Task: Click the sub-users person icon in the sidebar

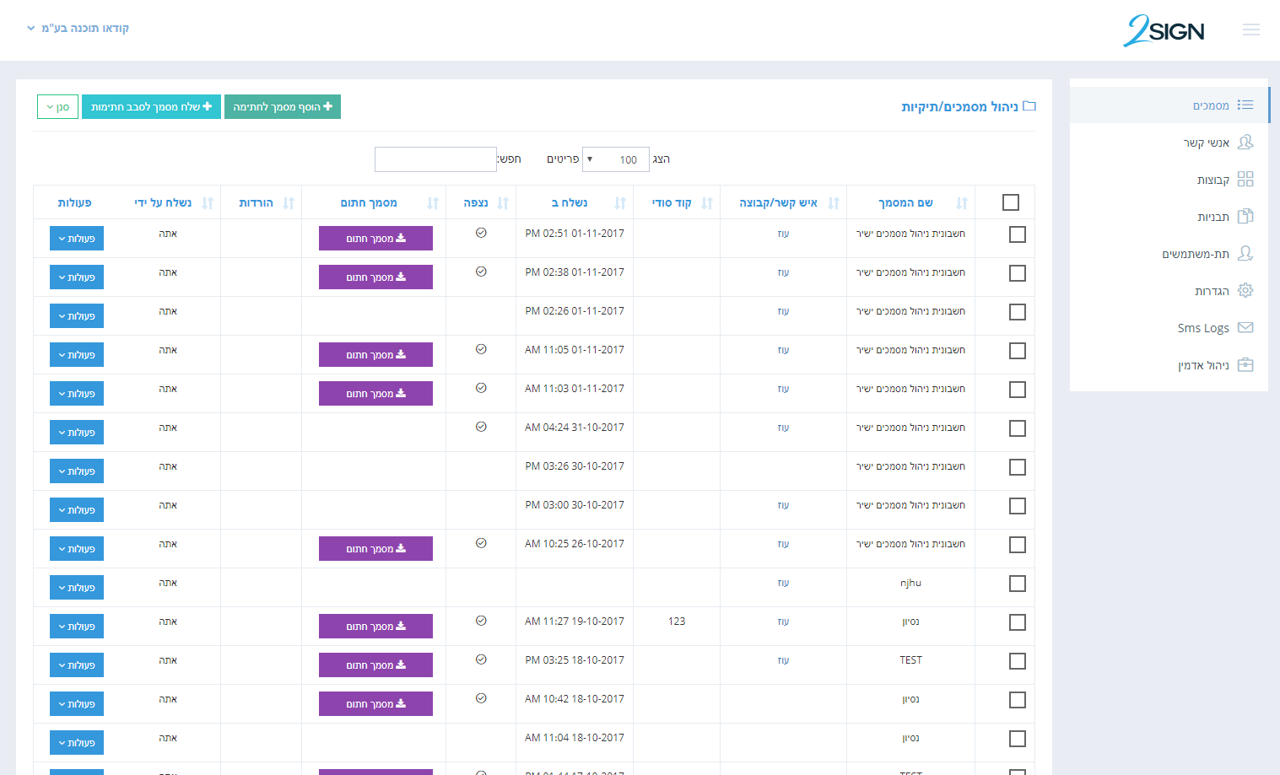Action: point(1245,253)
